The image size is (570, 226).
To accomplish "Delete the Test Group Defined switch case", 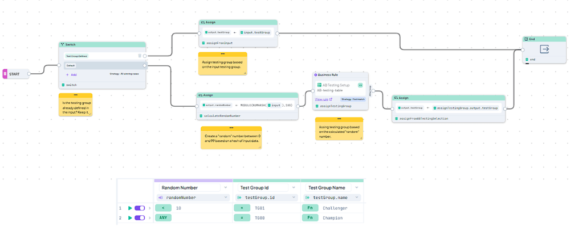I will coord(140,56).
